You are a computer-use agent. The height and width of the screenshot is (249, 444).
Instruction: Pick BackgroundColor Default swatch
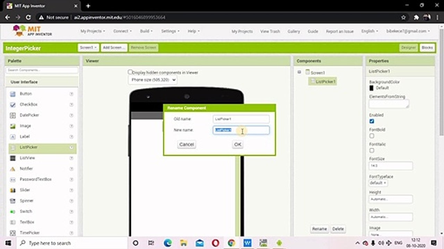[372, 88]
